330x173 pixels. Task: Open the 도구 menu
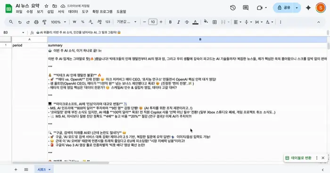point(85,12)
